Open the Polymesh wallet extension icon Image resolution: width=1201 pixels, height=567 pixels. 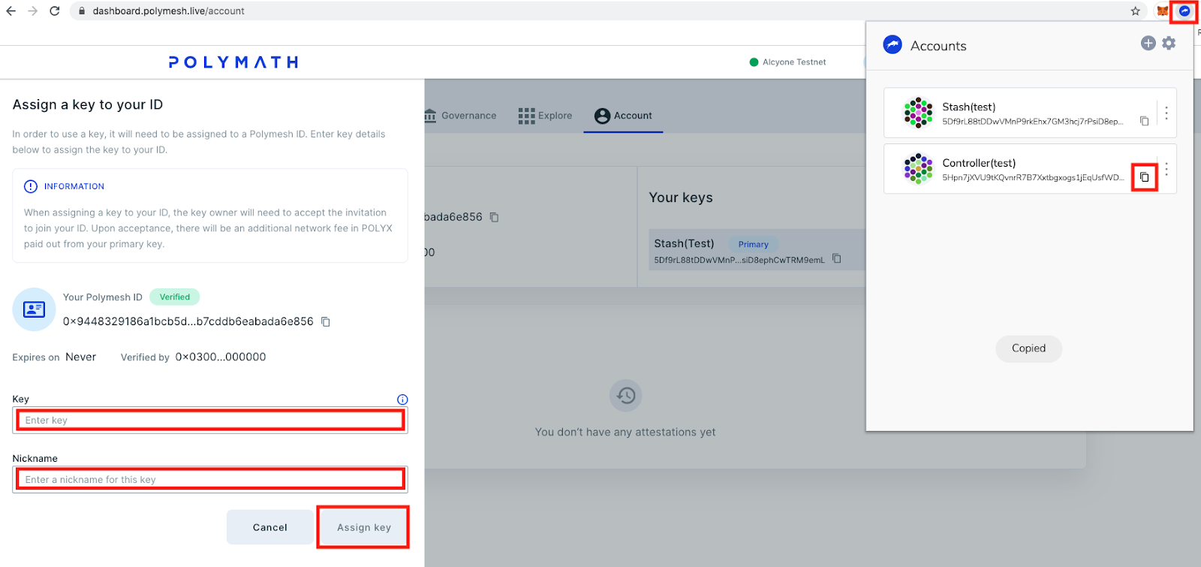[x=1184, y=11]
